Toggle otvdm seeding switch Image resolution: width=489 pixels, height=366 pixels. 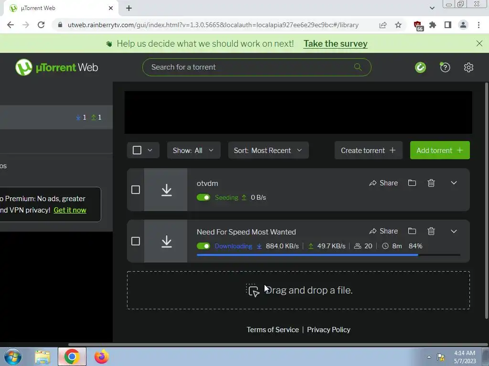pos(203,197)
